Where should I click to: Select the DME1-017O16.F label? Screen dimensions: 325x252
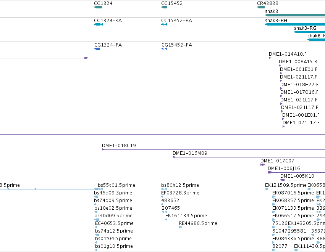tap(299, 92)
